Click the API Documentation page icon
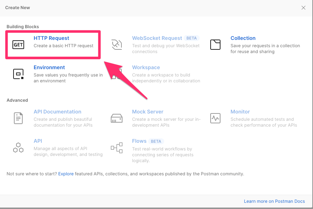The image size is (313, 209). 18,118
